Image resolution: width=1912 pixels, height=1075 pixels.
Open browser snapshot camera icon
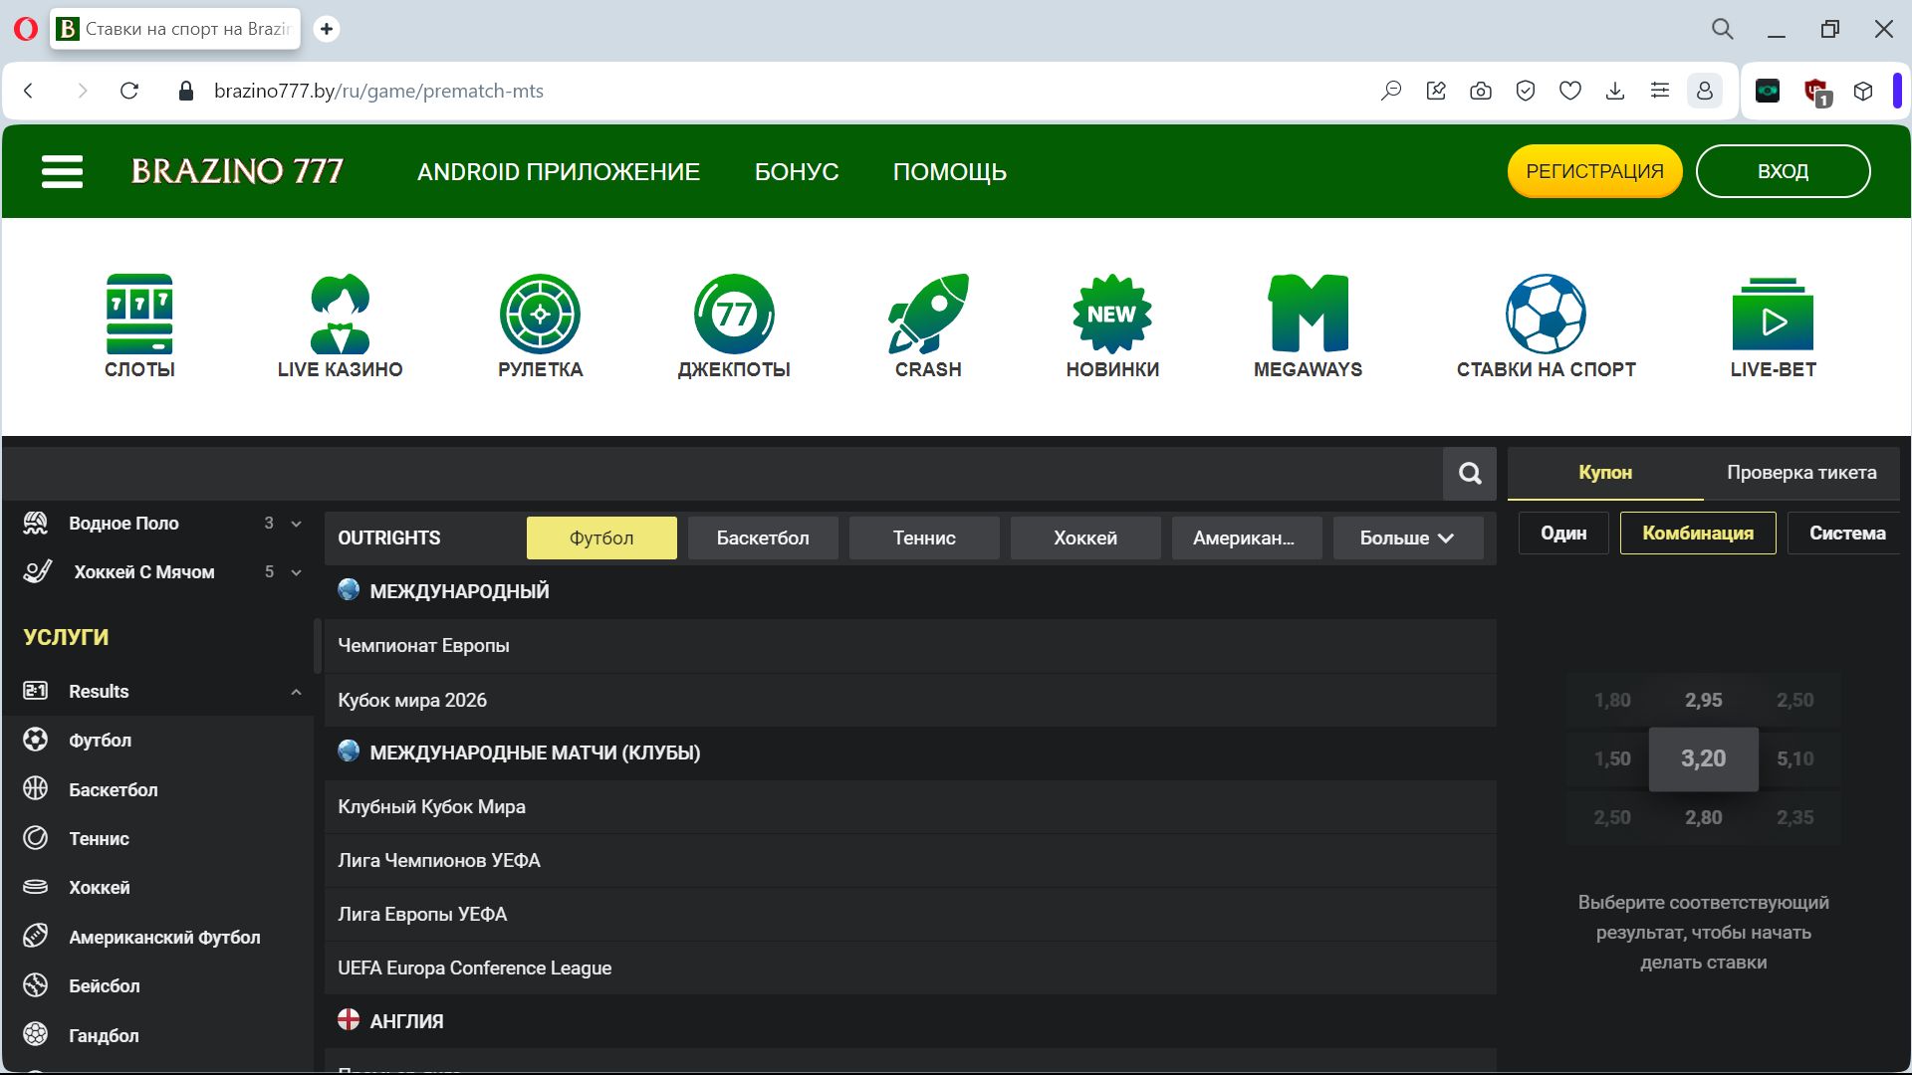pyautogui.click(x=1481, y=91)
